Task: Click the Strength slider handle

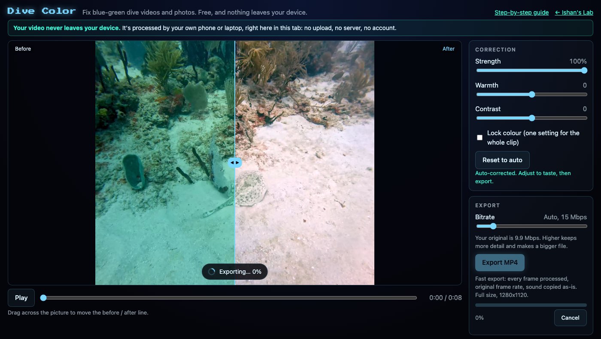Action: coord(584,71)
